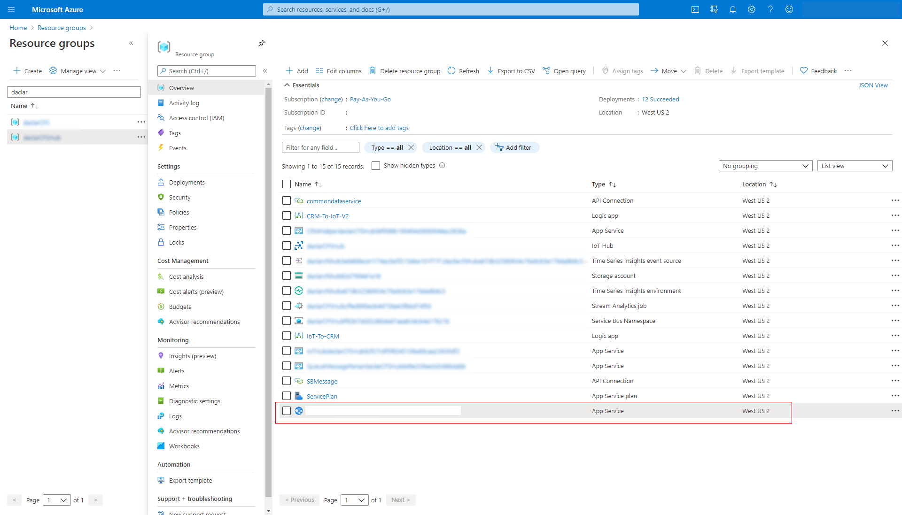Open Activity log menu item

click(184, 103)
